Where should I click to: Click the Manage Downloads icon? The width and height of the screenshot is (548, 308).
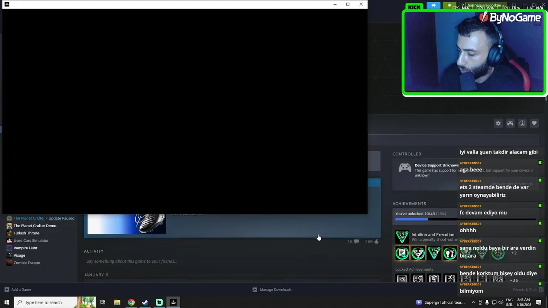click(255, 290)
